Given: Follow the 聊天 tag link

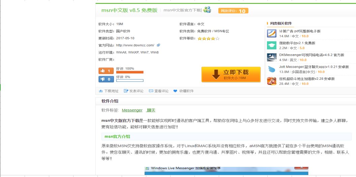Looking at the screenshot, I should click(151, 110).
